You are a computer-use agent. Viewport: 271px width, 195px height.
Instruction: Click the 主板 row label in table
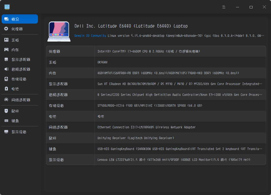pos(53,62)
